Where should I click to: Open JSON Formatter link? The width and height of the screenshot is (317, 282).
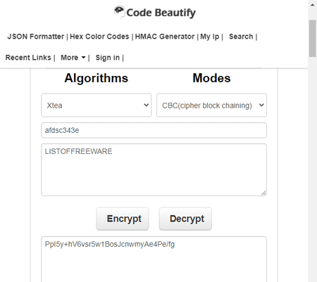[x=36, y=37]
